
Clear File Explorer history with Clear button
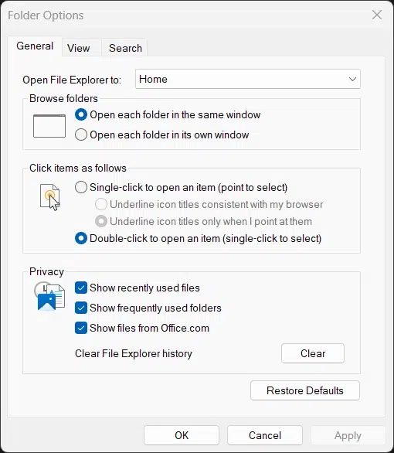pyautogui.click(x=313, y=353)
